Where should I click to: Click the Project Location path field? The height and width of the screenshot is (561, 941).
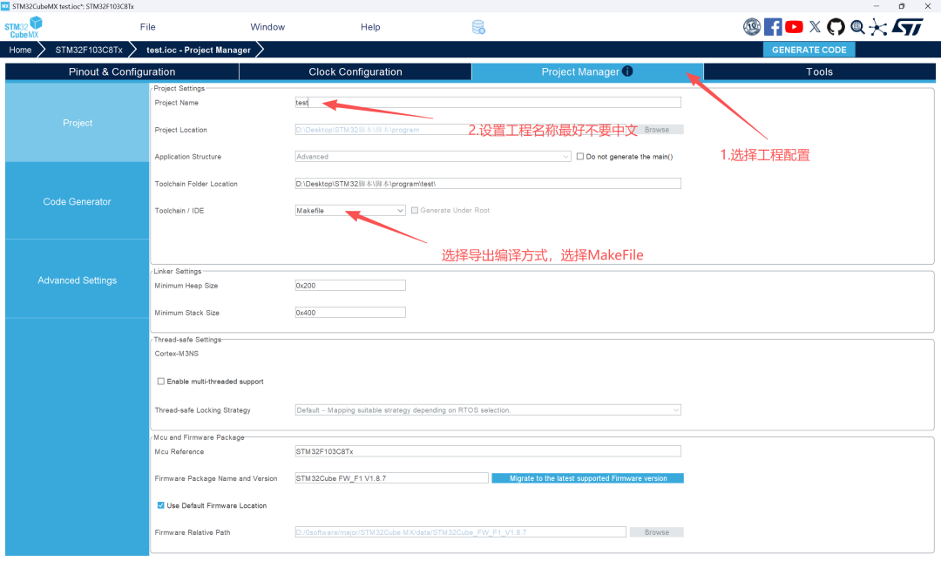pos(460,130)
